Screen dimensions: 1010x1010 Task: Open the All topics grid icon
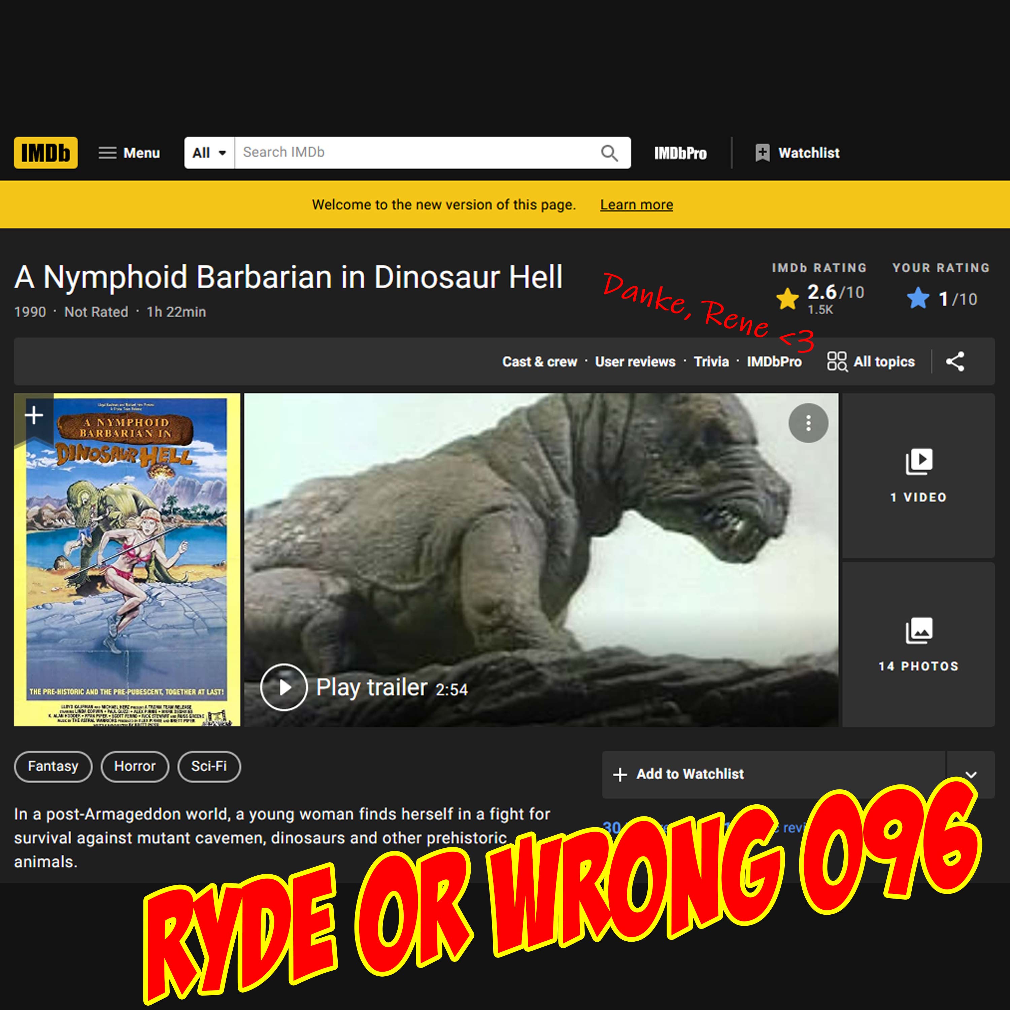(x=836, y=361)
